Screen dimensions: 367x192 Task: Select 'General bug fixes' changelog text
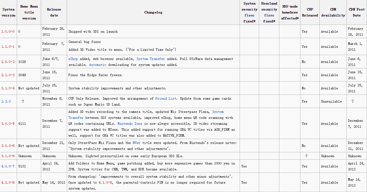[x=85, y=42]
